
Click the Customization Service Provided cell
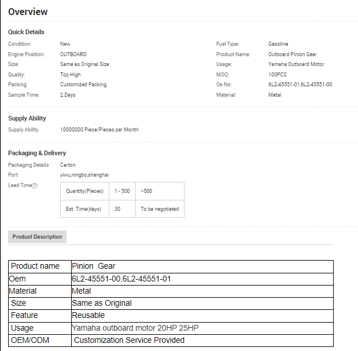pyautogui.click(x=129, y=340)
